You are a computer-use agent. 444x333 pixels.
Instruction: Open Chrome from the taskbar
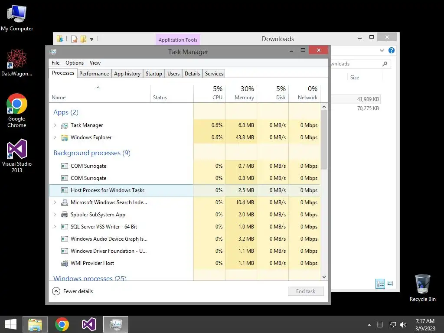62,324
